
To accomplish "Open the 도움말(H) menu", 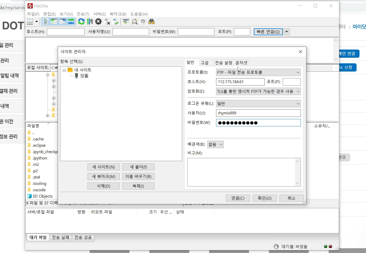I will (x=139, y=14).
